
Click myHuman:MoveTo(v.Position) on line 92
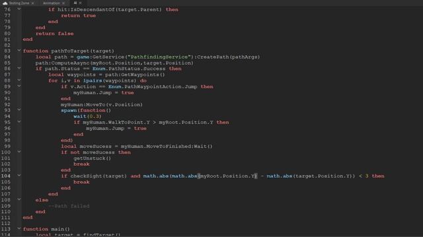[x=102, y=105]
